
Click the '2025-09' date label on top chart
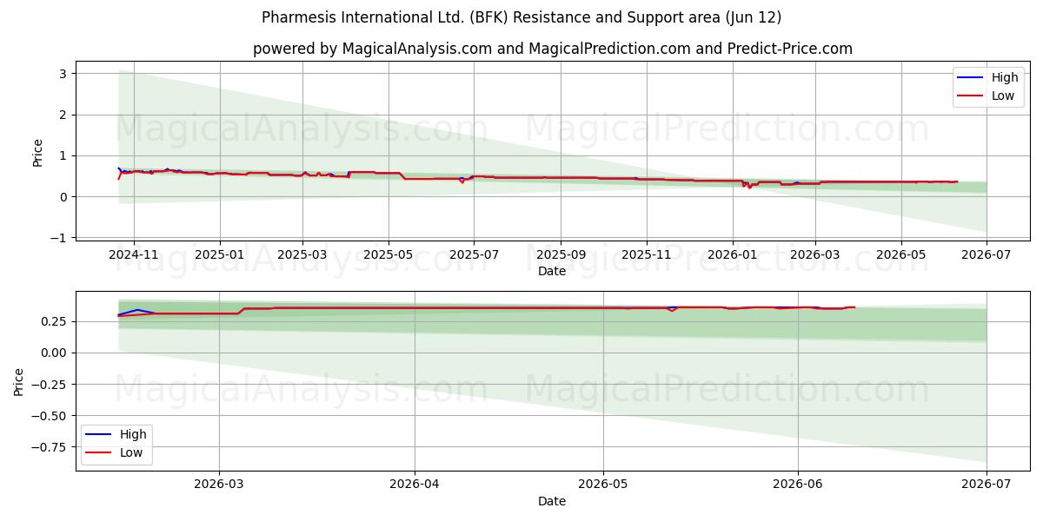point(560,255)
